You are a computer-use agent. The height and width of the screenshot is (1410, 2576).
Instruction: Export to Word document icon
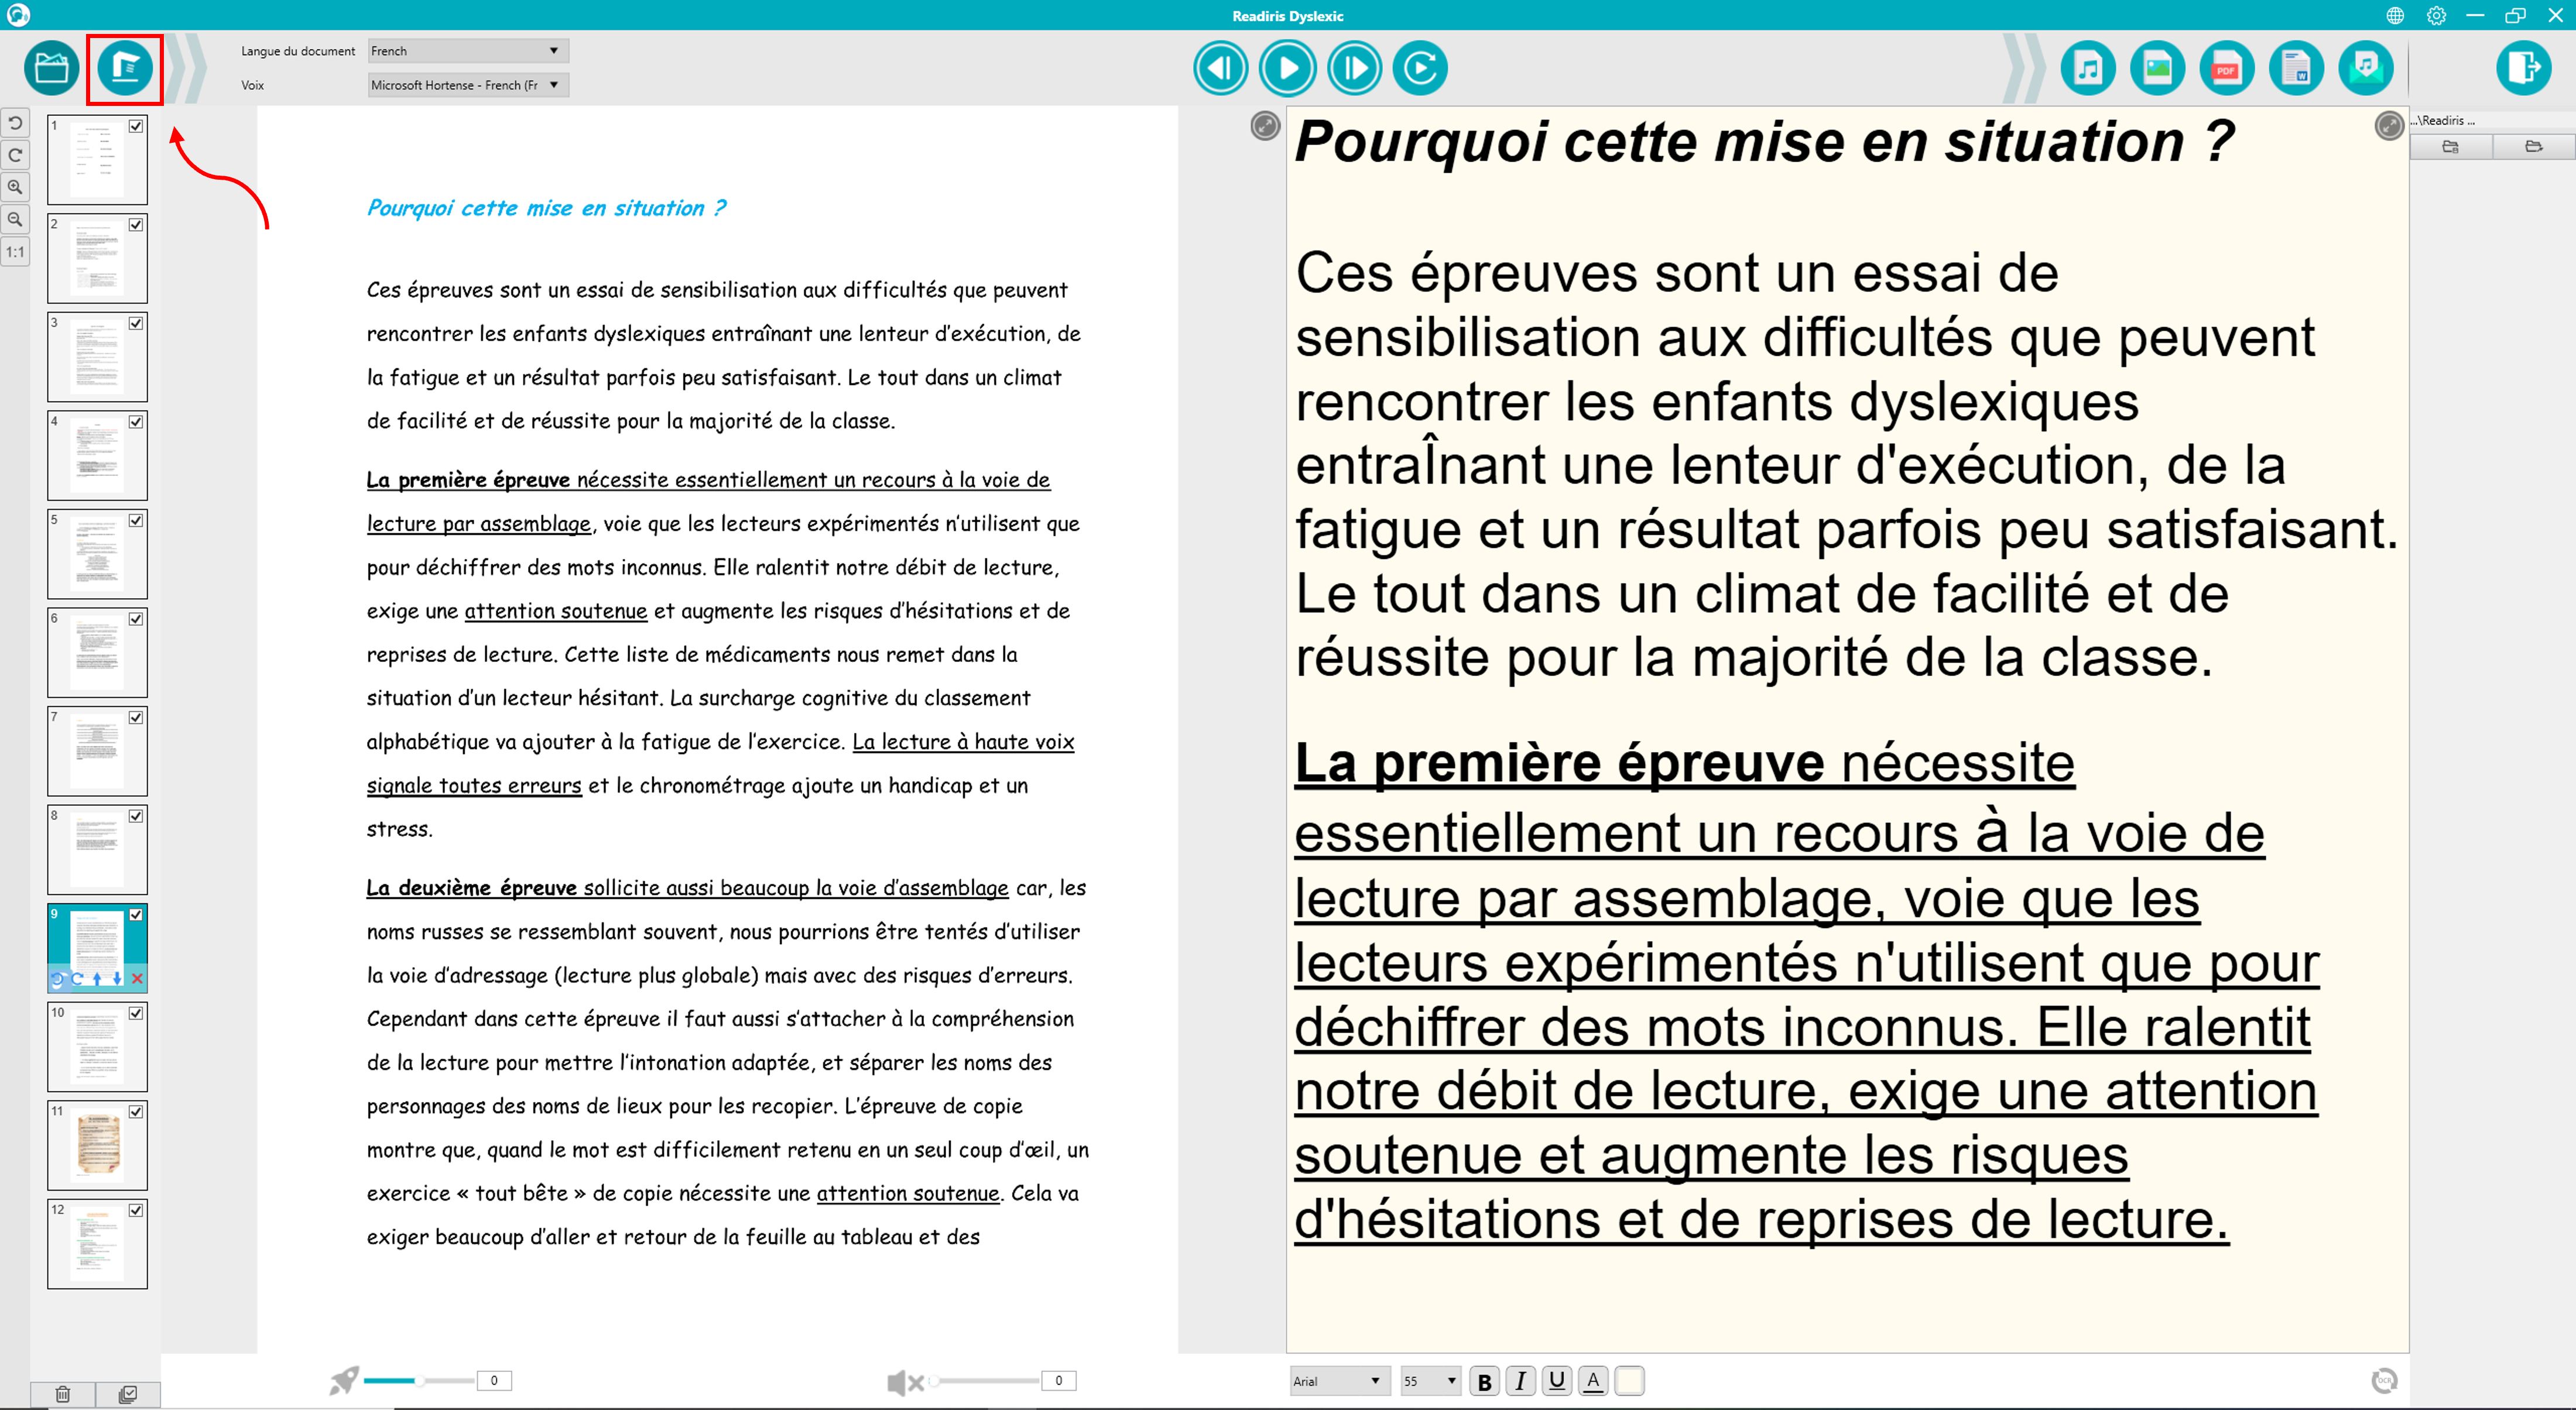(2296, 68)
